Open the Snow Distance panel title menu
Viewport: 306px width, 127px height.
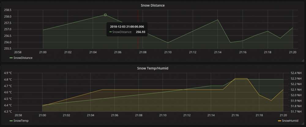click(153, 5)
